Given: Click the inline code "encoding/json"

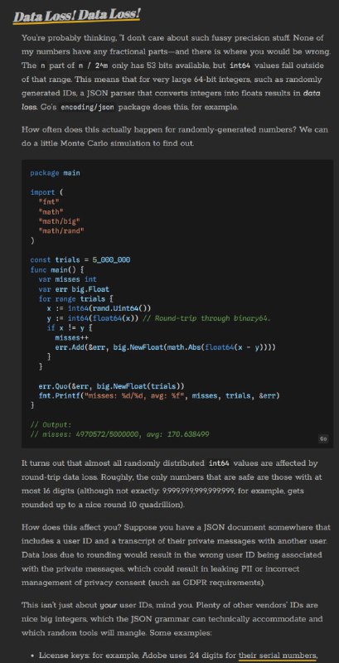Looking at the screenshot, I should (x=88, y=107).
